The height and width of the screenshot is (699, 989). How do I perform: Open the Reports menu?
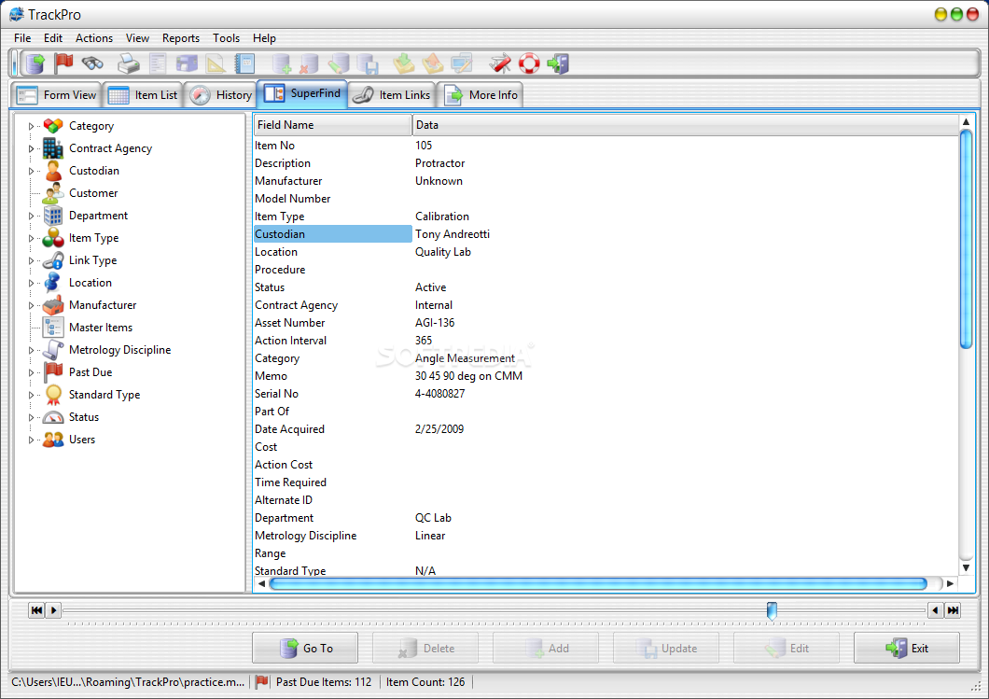(x=180, y=38)
